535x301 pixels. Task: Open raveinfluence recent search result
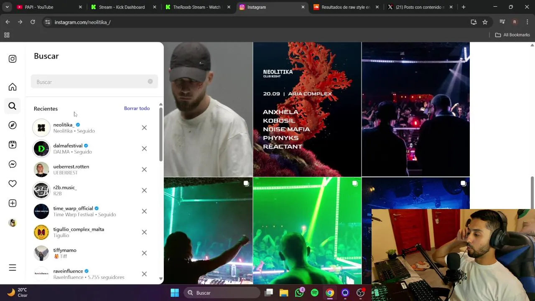pyautogui.click(x=92, y=274)
